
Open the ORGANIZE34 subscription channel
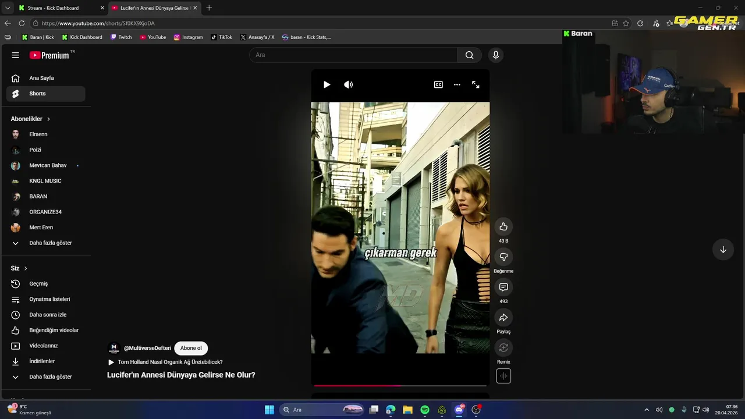(x=46, y=212)
